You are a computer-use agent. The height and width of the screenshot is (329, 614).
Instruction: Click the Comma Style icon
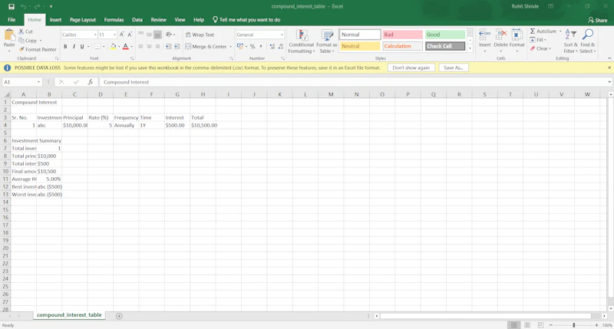click(x=261, y=47)
